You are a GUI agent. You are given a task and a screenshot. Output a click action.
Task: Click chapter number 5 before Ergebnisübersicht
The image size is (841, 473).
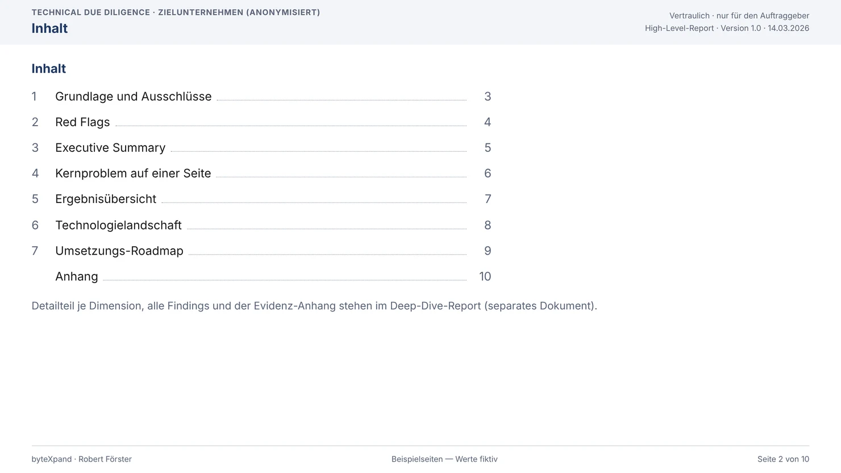[35, 199]
